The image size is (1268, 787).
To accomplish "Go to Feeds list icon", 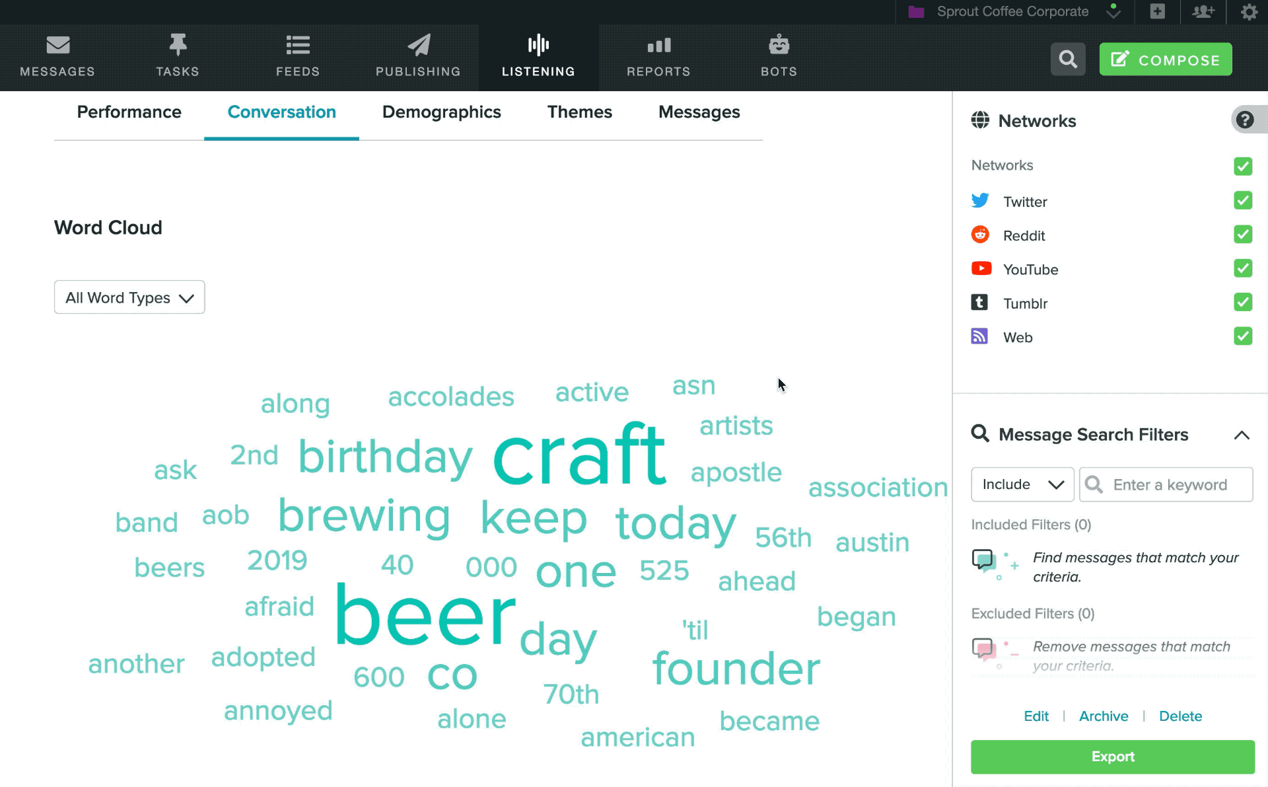I will tap(298, 45).
